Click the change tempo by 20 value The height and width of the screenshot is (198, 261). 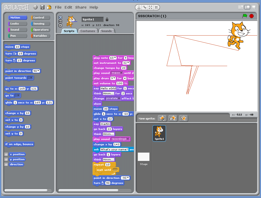click(123, 68)
